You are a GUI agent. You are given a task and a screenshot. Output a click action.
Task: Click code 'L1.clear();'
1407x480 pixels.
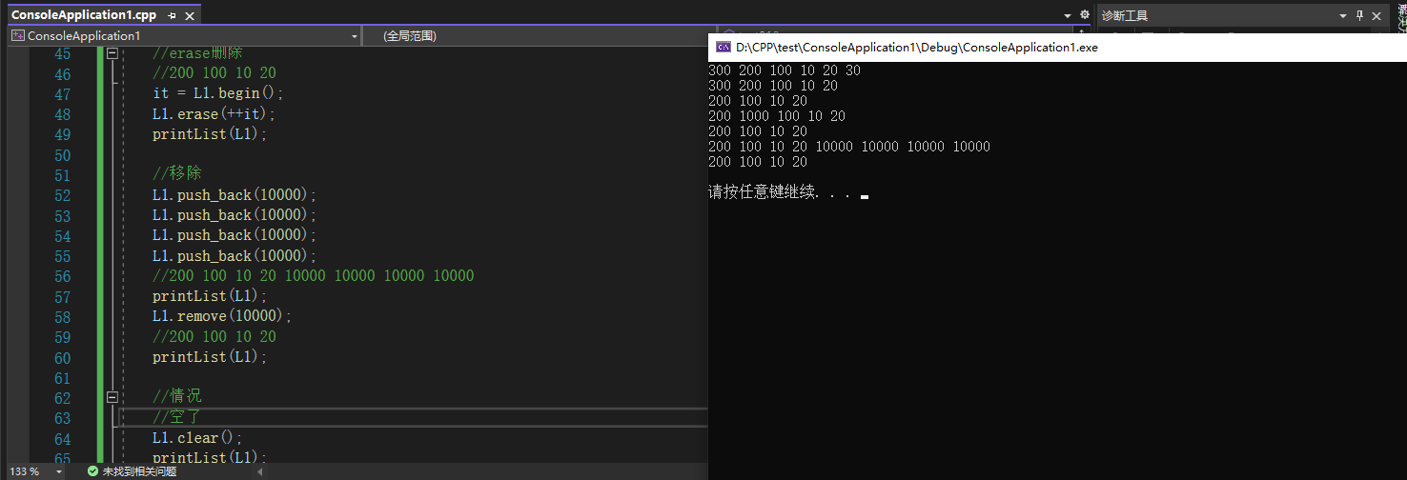pyautogui.click(x=198, y=438)
